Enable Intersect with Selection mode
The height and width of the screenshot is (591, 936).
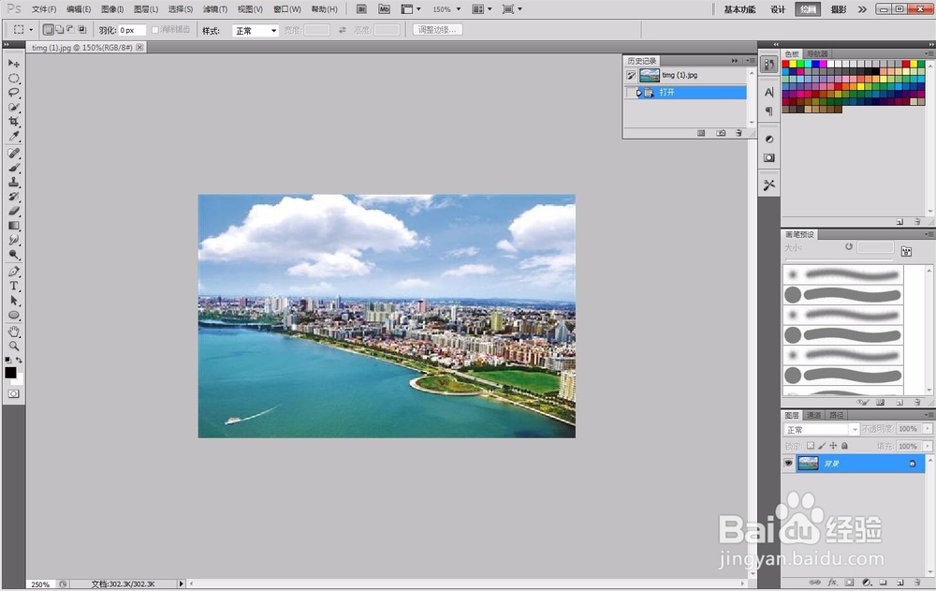pos(81,29)
